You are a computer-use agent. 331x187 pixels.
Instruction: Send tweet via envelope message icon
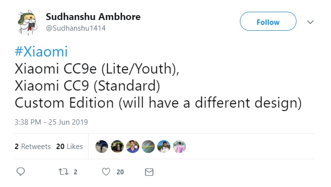149,172
